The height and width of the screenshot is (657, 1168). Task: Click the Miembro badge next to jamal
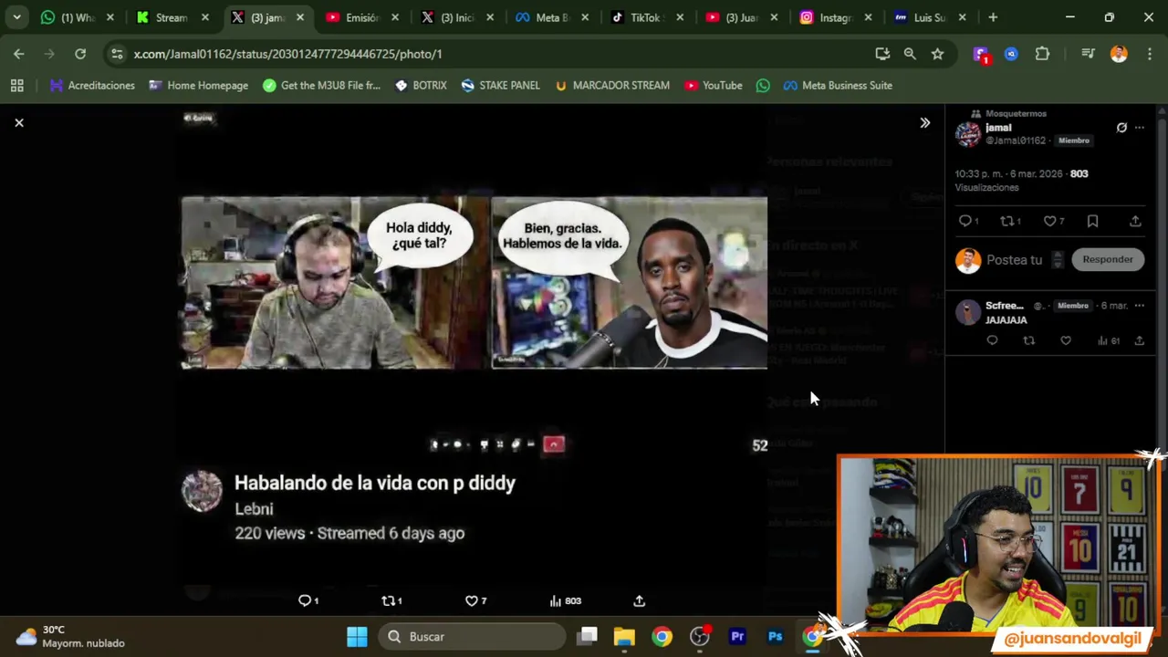(1074, 141)
